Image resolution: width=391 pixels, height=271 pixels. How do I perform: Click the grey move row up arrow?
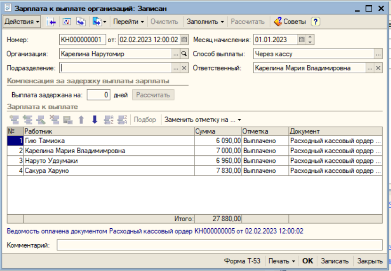(x=81, y=120)
